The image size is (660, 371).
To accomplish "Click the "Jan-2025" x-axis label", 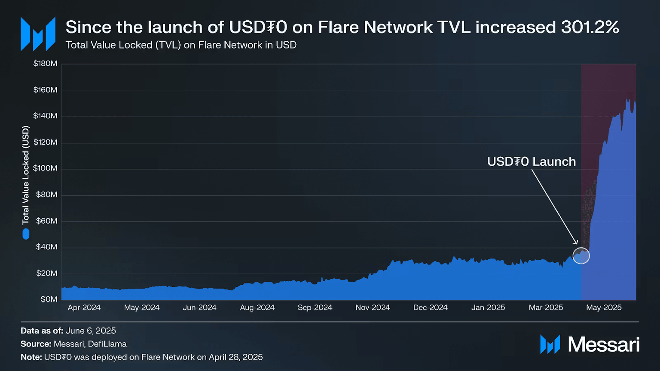I will (488, 307).
